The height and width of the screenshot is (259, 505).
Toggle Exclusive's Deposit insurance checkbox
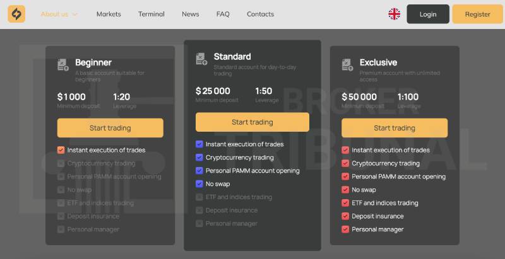pos(345,216)
